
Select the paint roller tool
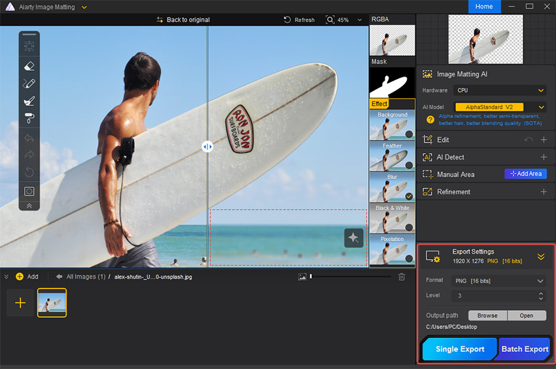(x=29, y=118)
